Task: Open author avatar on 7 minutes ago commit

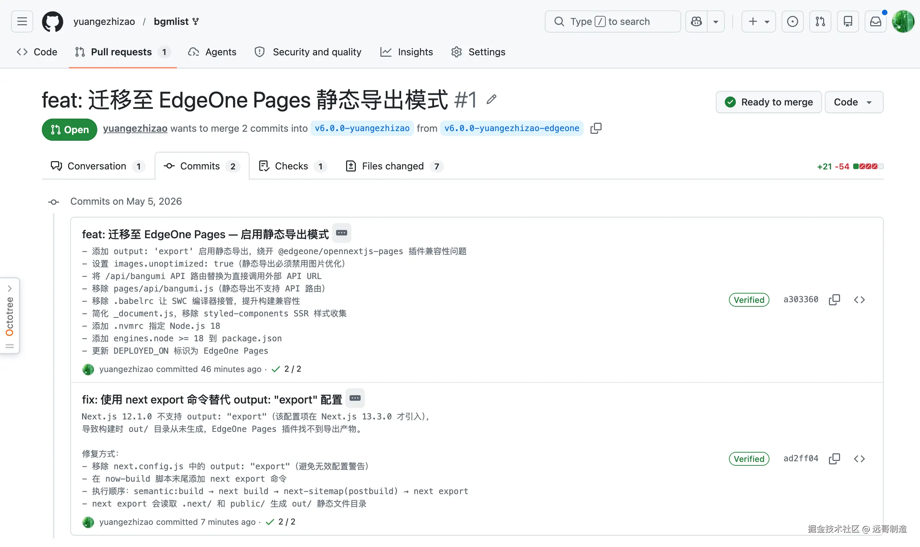Action: click(x=88, y=522)
